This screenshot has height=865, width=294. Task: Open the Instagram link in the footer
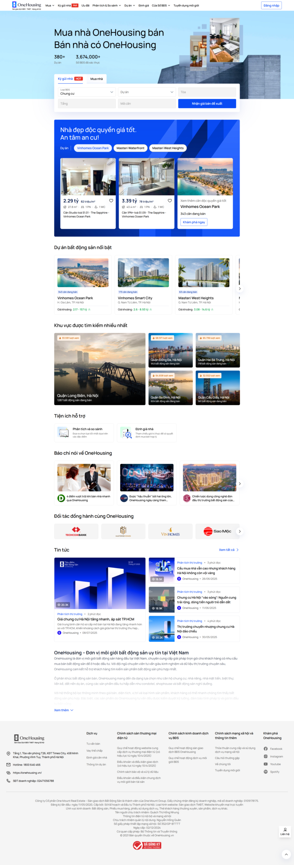coord(273,756)
